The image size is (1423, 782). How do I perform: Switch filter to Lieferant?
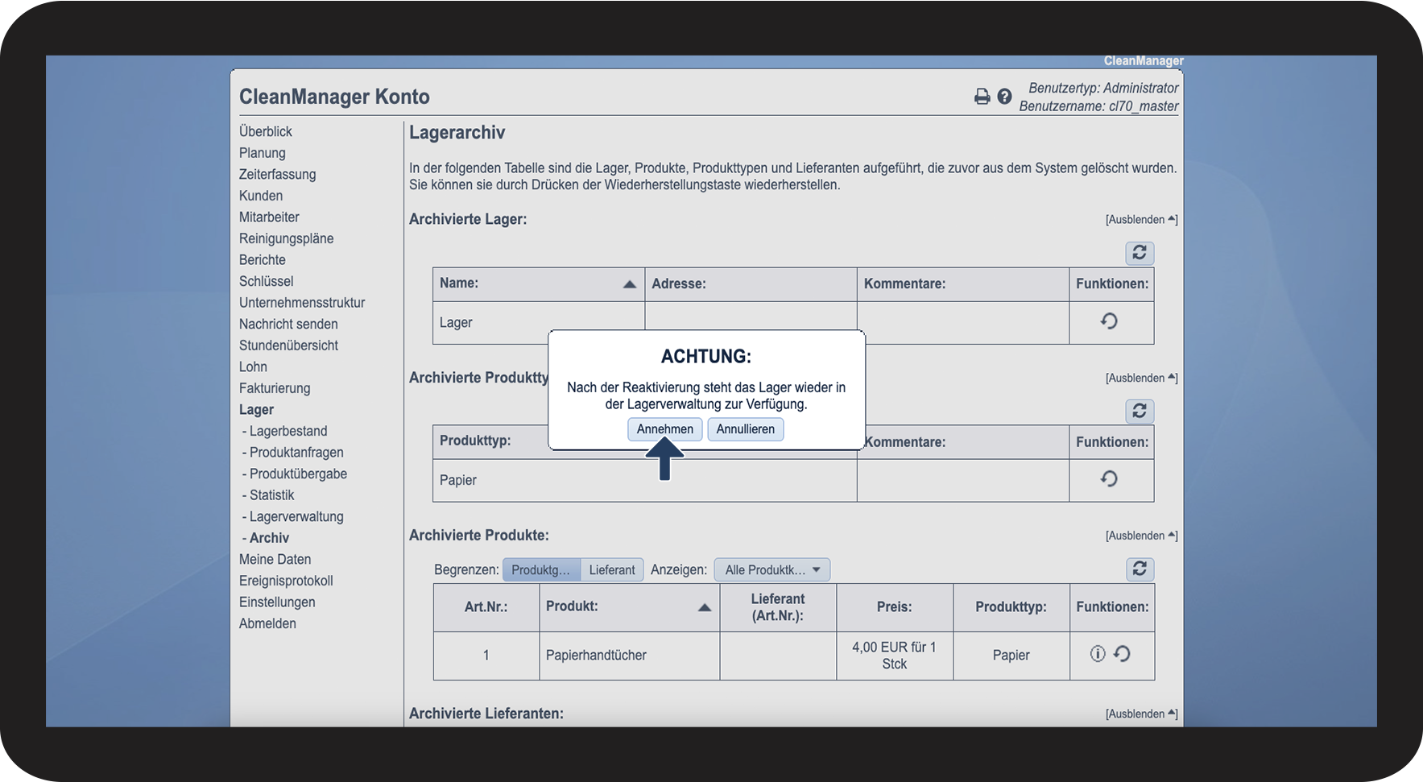(612, 570)
